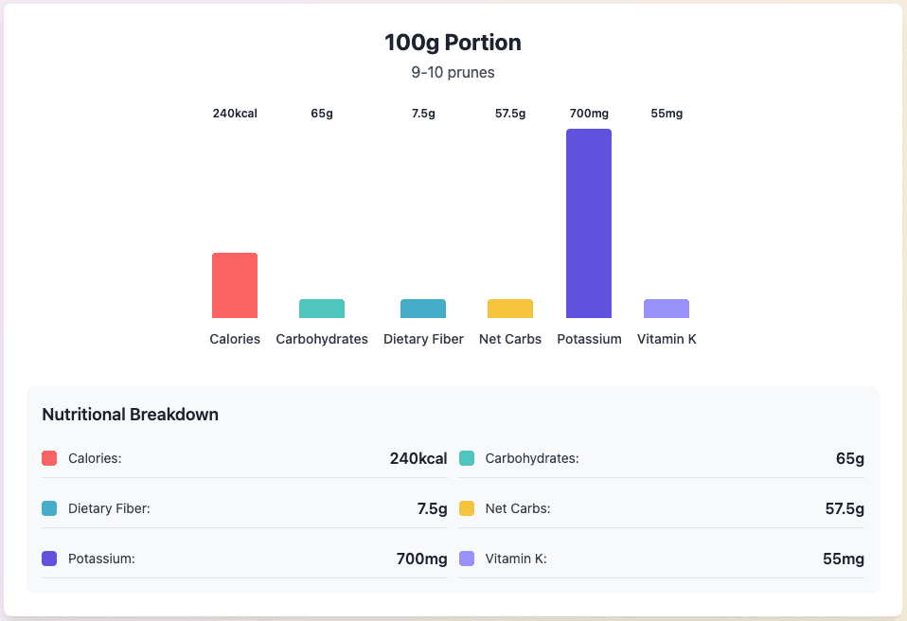Select the blue Dietary Fiber legend swatch
This screenshot has height=621, width=907.
click(x=50, y=508)
